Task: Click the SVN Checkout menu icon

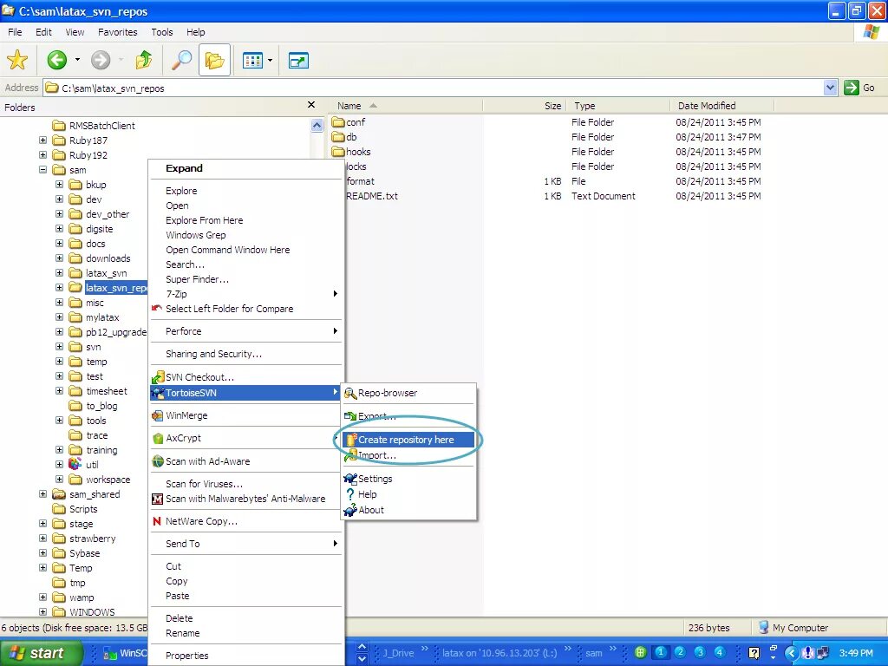Action: (158, 377)
